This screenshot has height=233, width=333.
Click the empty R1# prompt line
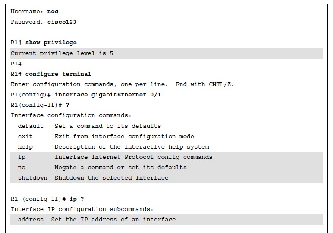pyautogui.click(x=16, y=64)
